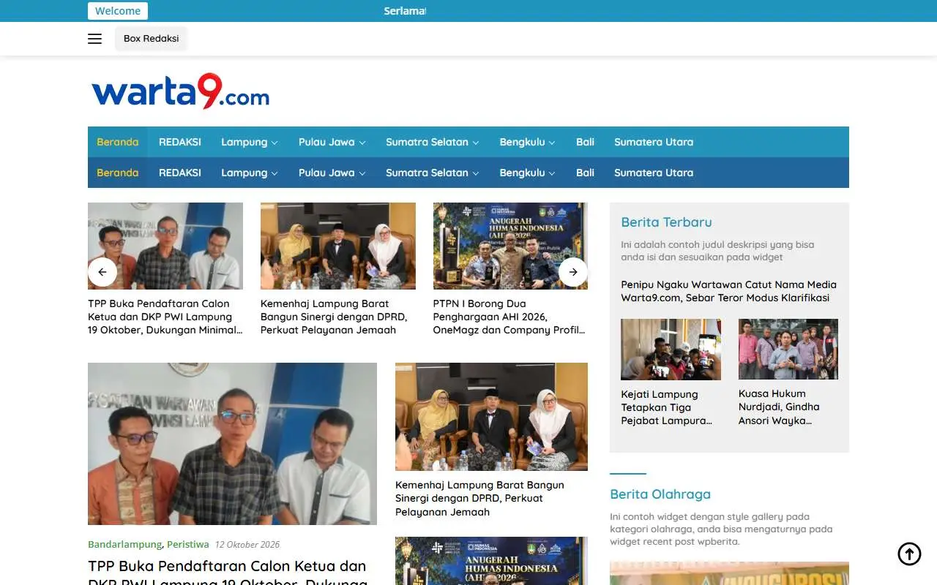Click the Welcome label in top bar

pyautogui.click(x=118, y=11)
